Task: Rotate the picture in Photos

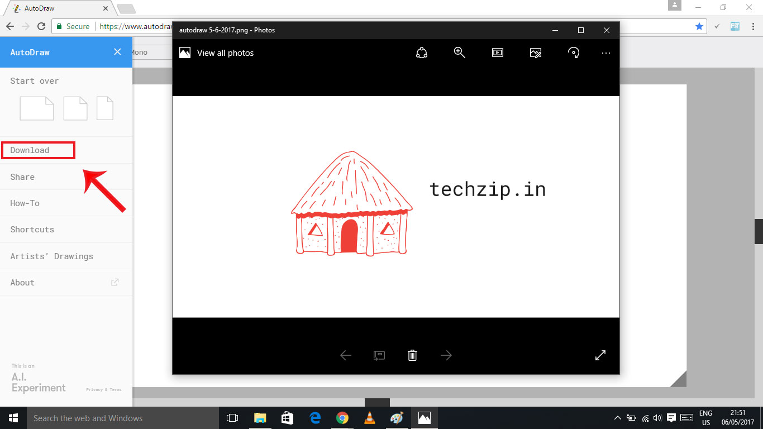Action: coord(574,53)
